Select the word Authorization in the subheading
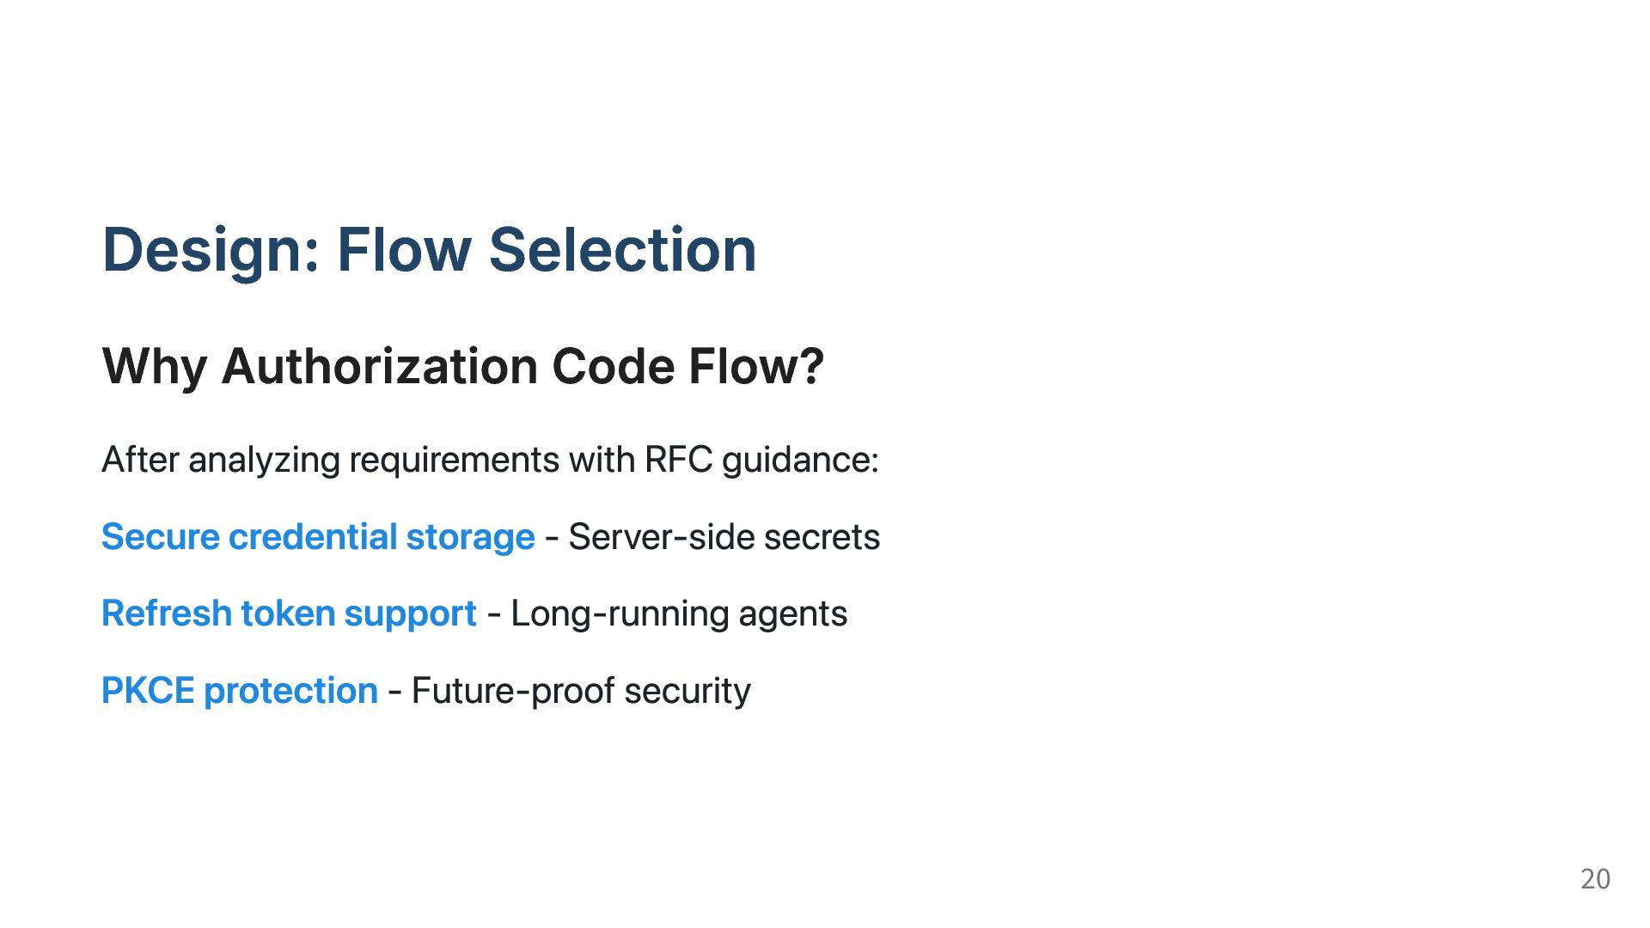Viewport: 1650px width, 928px height. tap(380, 366)
